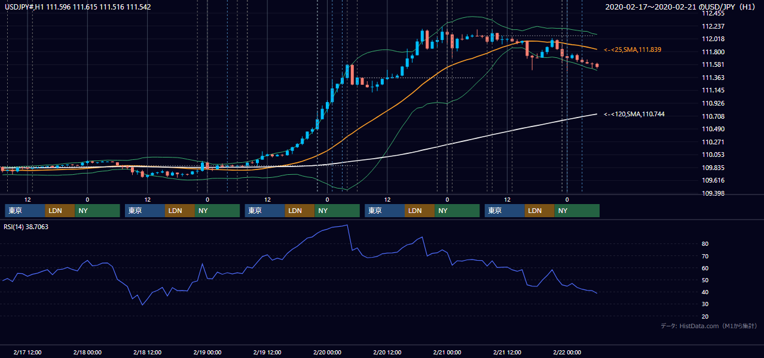This screenshot has height=358, width=764.
Task: Click the 2/18 00:00 time axis label
Action: 87,353
